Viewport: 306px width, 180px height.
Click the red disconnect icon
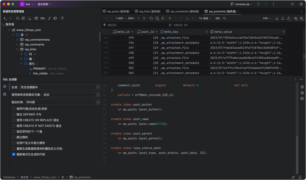tap(29, 18)
